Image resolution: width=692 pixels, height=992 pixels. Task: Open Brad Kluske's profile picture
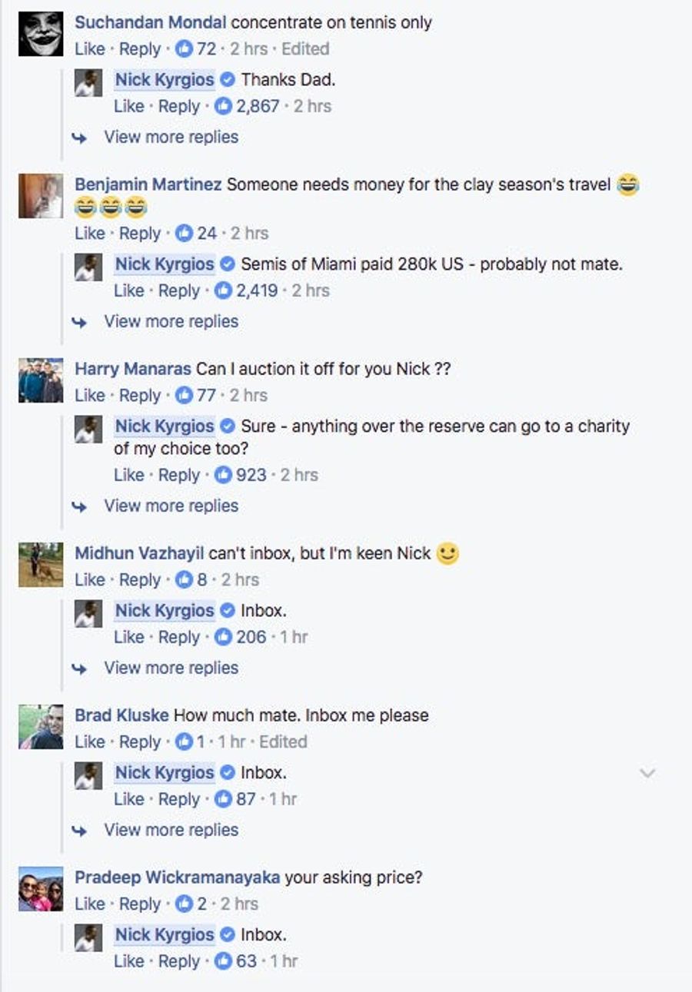tap(41, 727)
